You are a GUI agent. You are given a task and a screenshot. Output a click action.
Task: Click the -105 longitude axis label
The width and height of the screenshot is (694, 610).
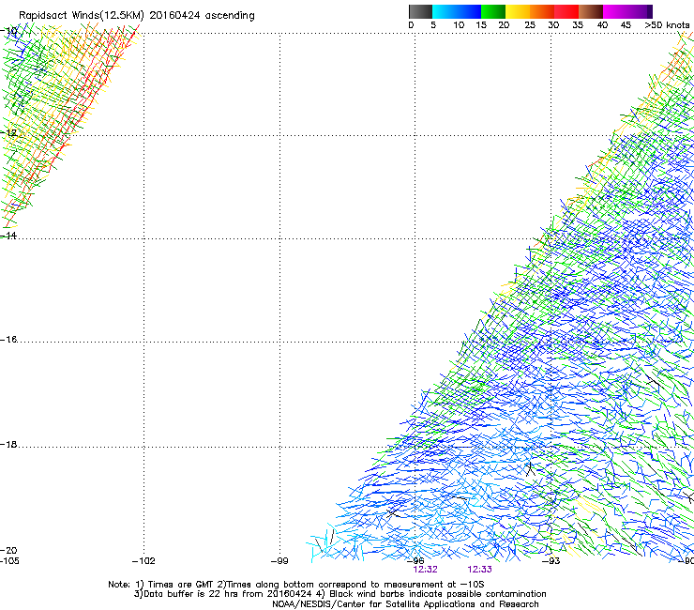[9, 561]
